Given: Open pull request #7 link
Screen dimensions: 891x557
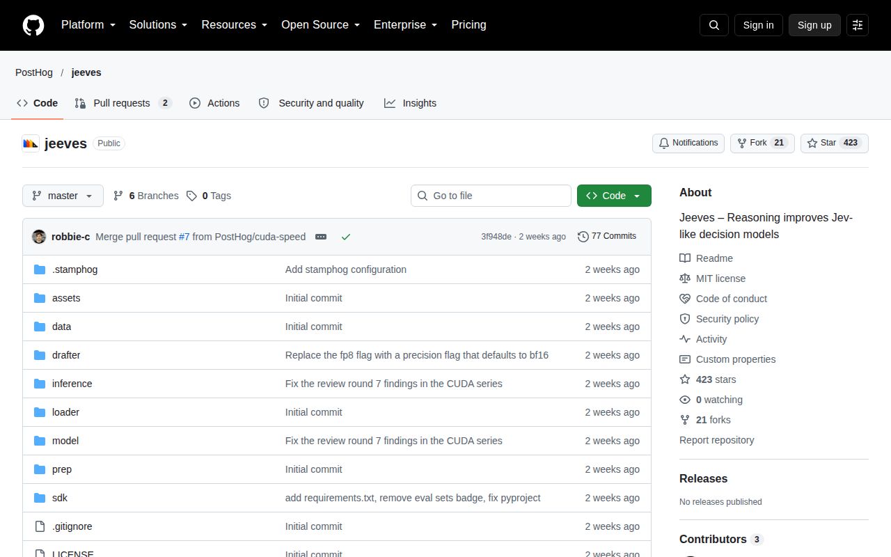Looking at the screenshot, I should tap(184, 237).
